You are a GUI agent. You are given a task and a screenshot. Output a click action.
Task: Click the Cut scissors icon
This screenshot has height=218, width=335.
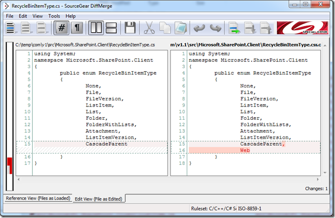point(150,28)
